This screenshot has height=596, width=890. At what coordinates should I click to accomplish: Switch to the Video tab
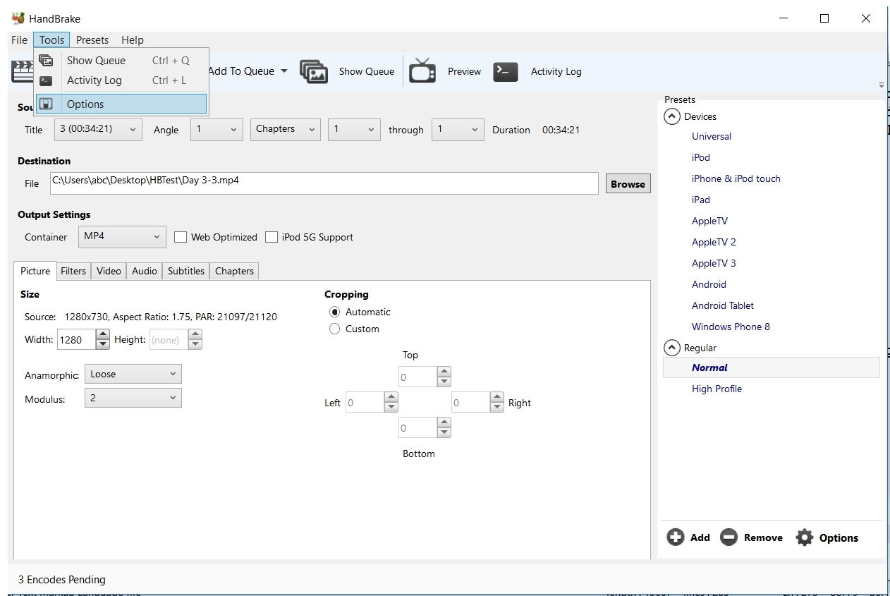click(109, 271)
